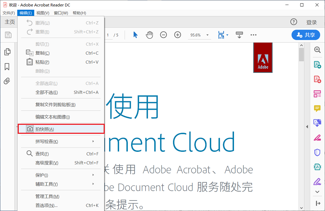Open the Fill & Sign tool
Screen dimensions: 325x211
(317, 181)
